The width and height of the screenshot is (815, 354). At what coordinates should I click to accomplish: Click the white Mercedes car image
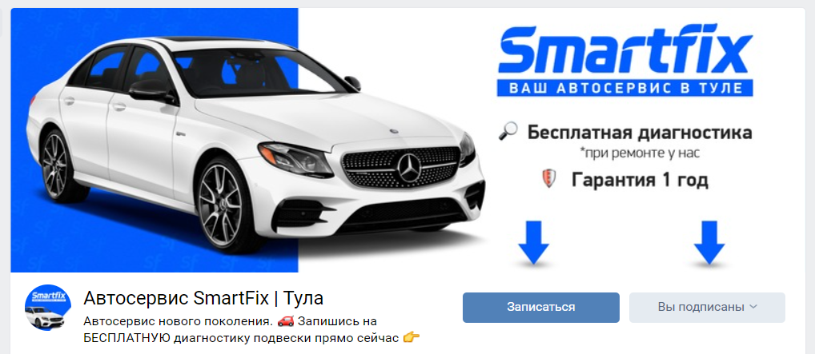point(255,141)
